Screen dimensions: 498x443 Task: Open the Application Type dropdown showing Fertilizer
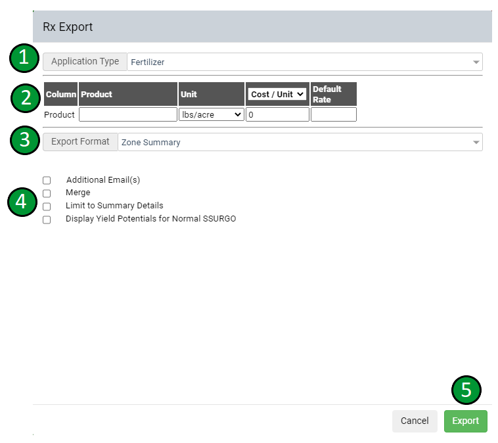coord(305,62)
